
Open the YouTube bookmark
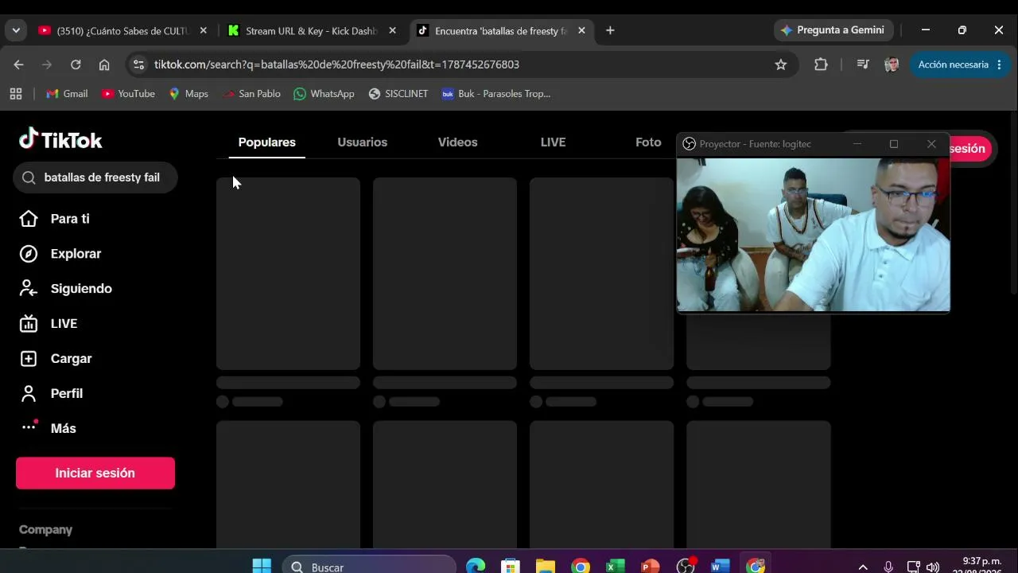(128, 94)
